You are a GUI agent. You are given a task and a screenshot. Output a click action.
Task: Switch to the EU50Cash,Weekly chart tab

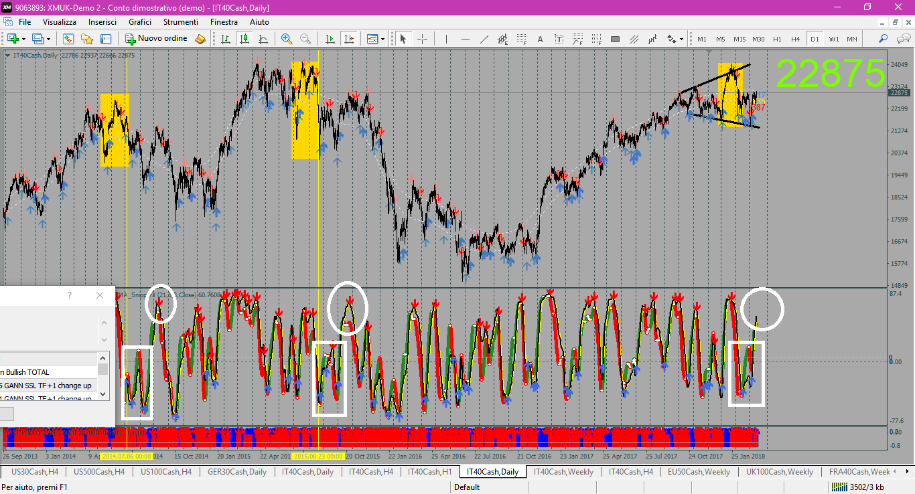[x=699, y=472]
